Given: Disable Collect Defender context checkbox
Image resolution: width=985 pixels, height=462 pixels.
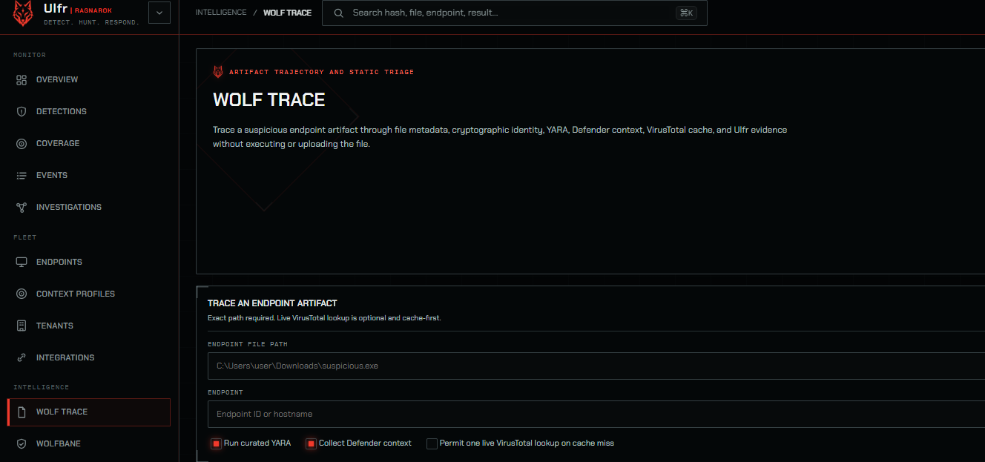Looking at the screenshot, I should click(311, 443).
